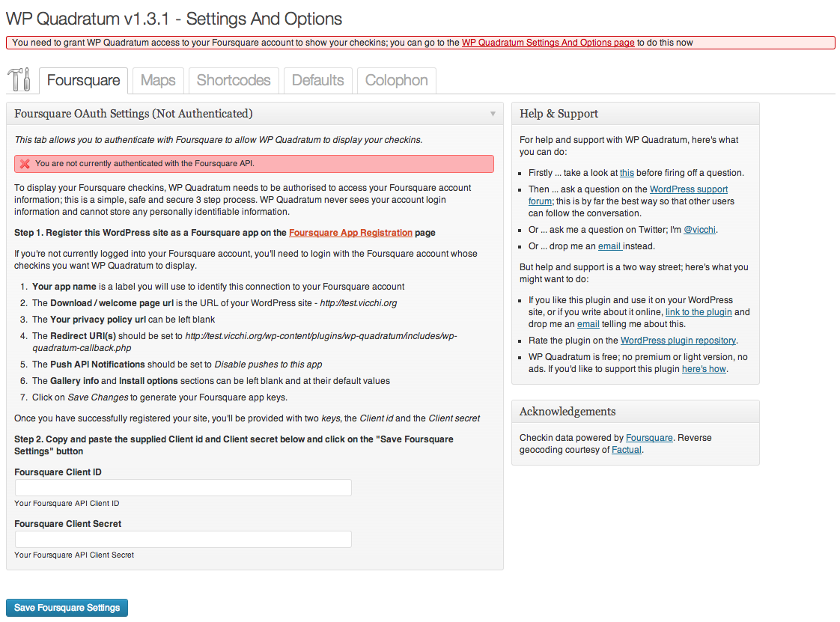Click the wp-quadratum-callback.php redirect URI text

click(x=244, y=342)
